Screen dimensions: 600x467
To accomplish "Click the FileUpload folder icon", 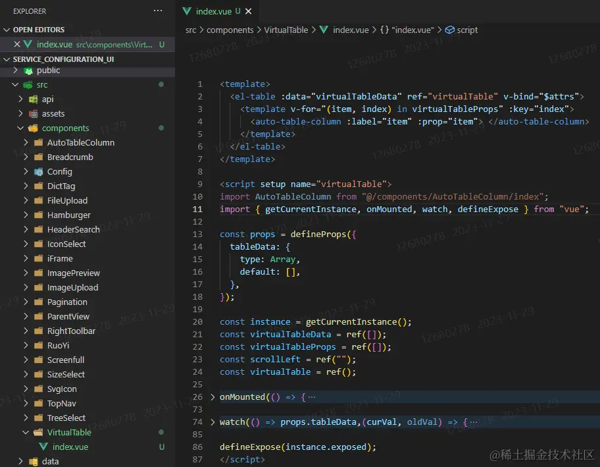I will tap(38, 200).
